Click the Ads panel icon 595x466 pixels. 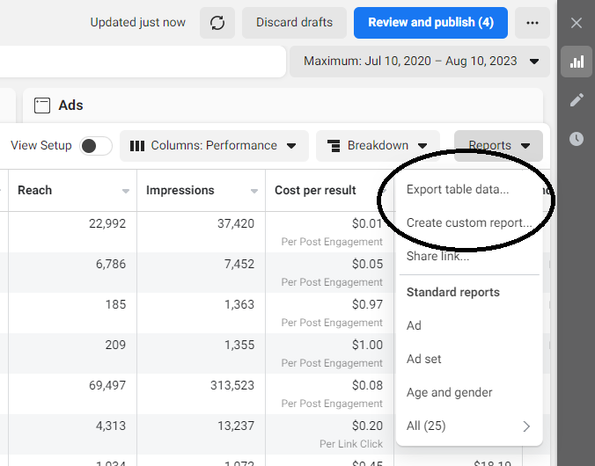[x=41, y=106]
